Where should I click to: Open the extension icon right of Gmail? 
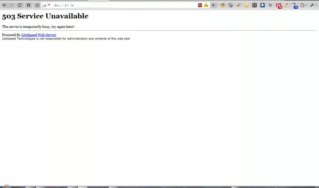(x=286, y=5)
